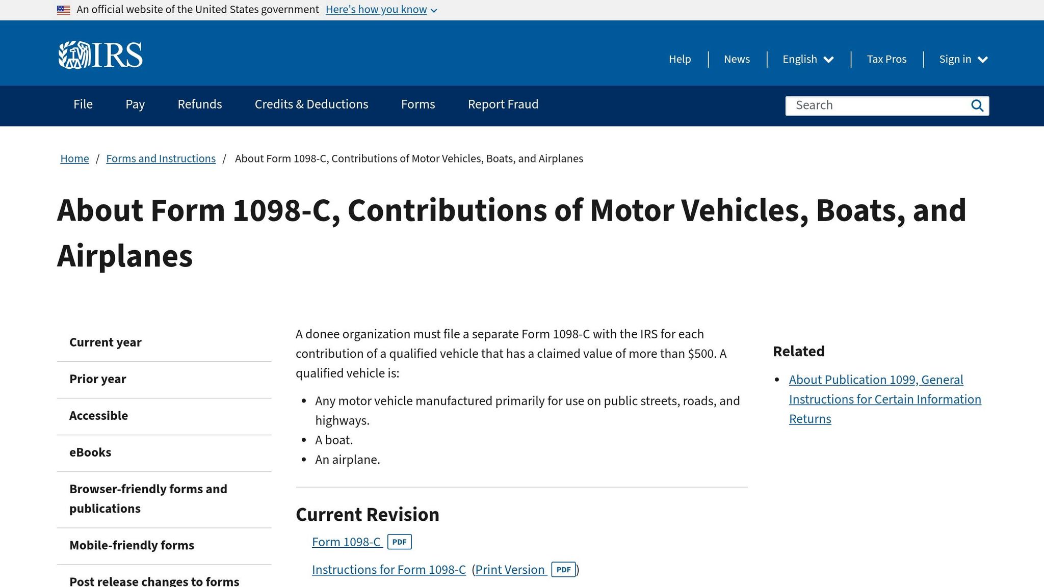The image size is (1044, 587).
Task: Open the Print Version link
Action: [510, 569]
